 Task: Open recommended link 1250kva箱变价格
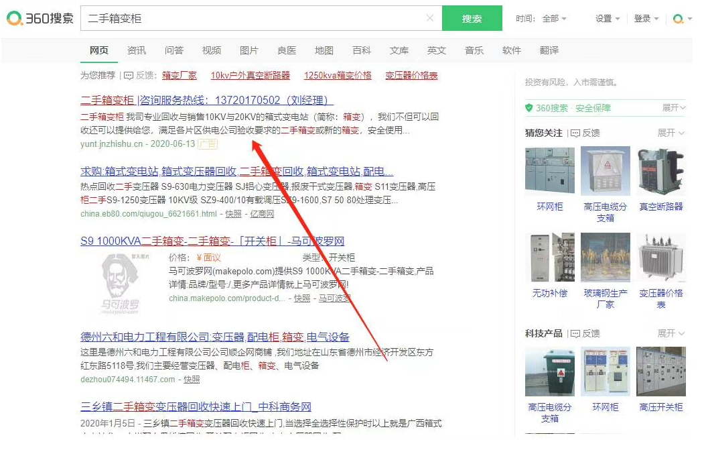coord(338,75)
